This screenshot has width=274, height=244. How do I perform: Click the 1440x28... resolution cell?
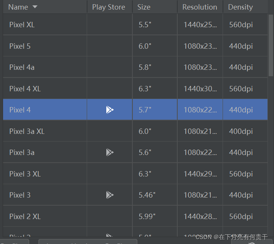[200, 216]
